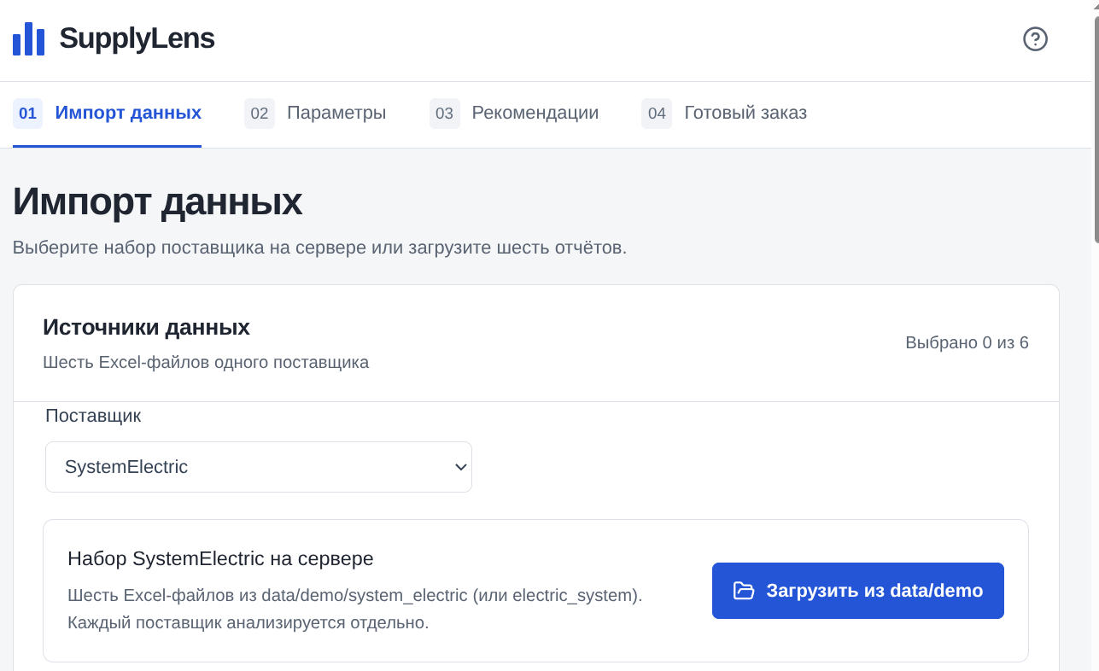This screenshot has height=671, width=1099.
Task: Click the Поставщик field label
Action: click(x=93, y=416)
